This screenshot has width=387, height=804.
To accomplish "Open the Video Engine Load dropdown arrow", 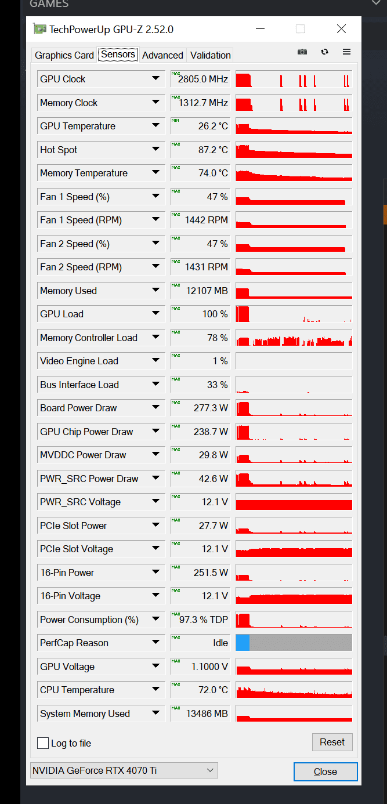I will [155, 361].
